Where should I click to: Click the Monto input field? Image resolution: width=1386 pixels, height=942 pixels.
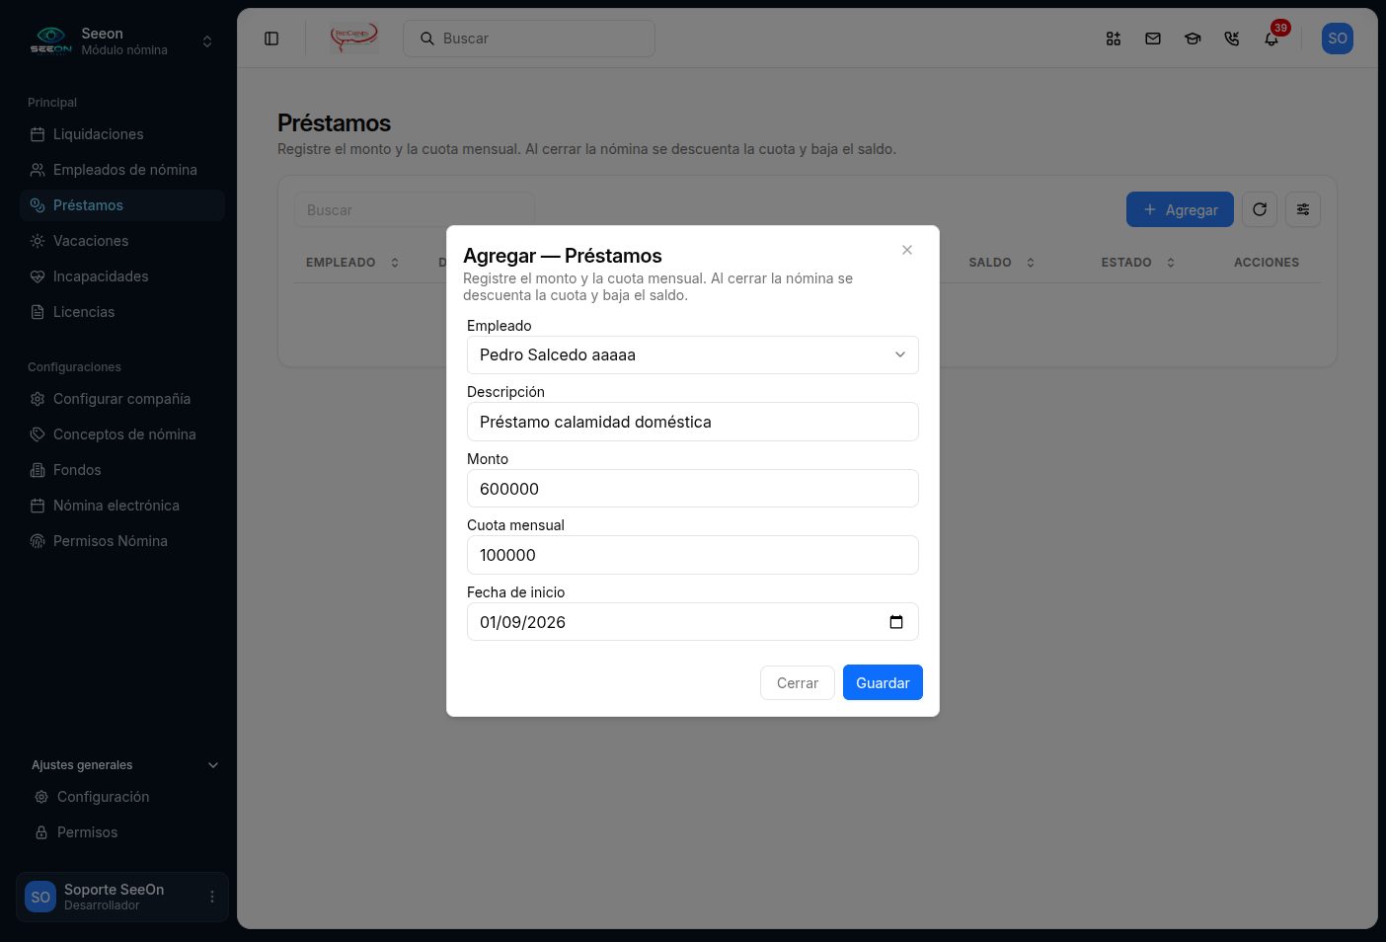tap(693, 489)
